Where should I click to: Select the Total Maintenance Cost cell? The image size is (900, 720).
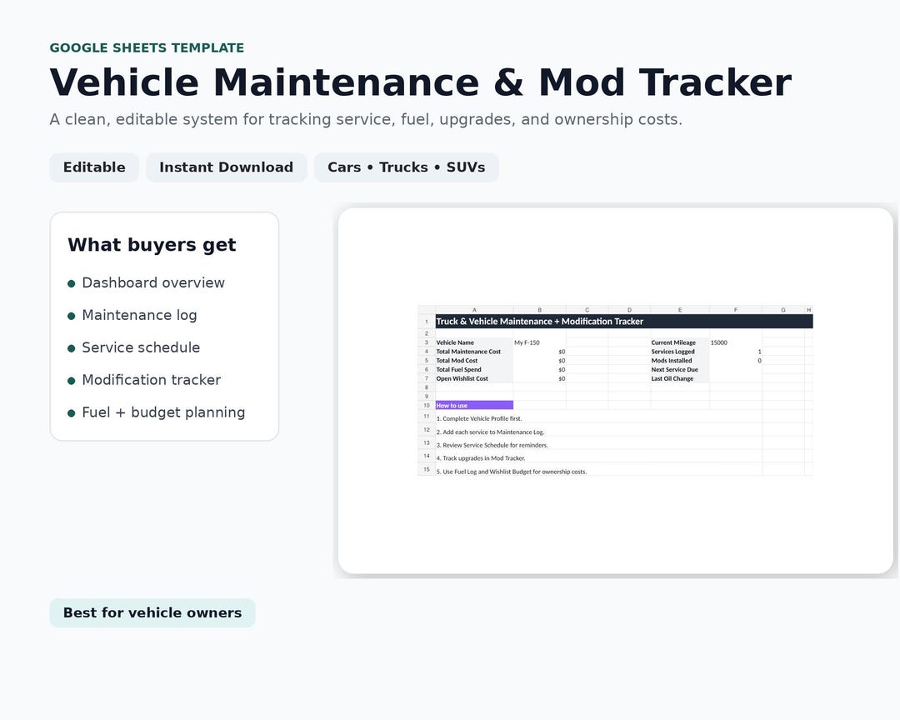[474, 352]
